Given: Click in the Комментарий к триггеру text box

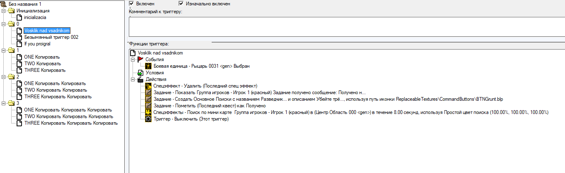Looking at the screenshot, I should 347,27.
